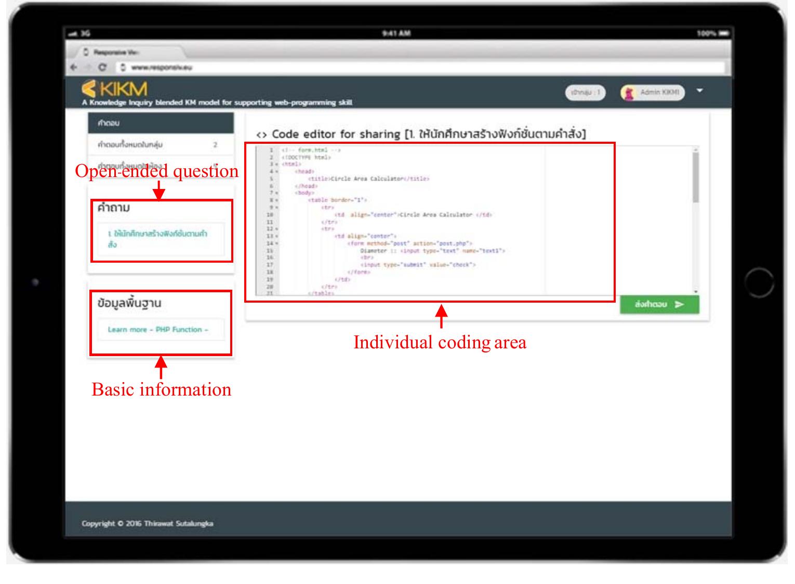
Task: Expand the user menu dropdown caret
Action: [699, 91]
